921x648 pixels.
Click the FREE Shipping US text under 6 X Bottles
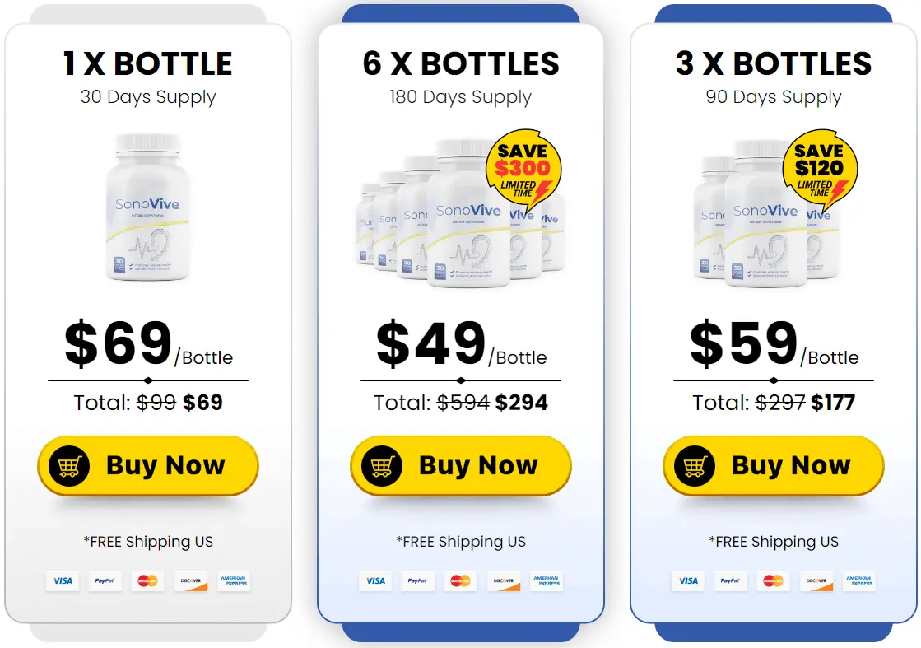pos(460,542)
